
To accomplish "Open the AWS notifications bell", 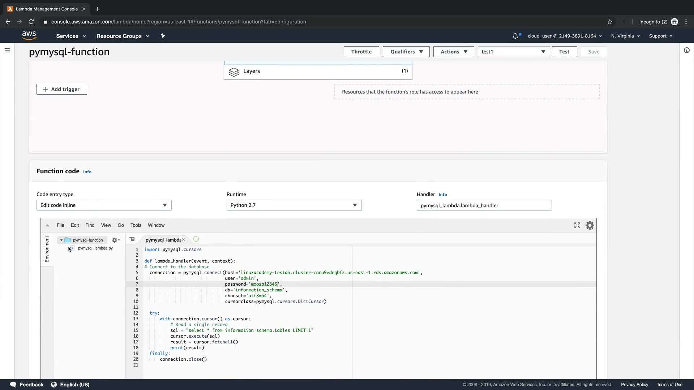I will (515, 36).
